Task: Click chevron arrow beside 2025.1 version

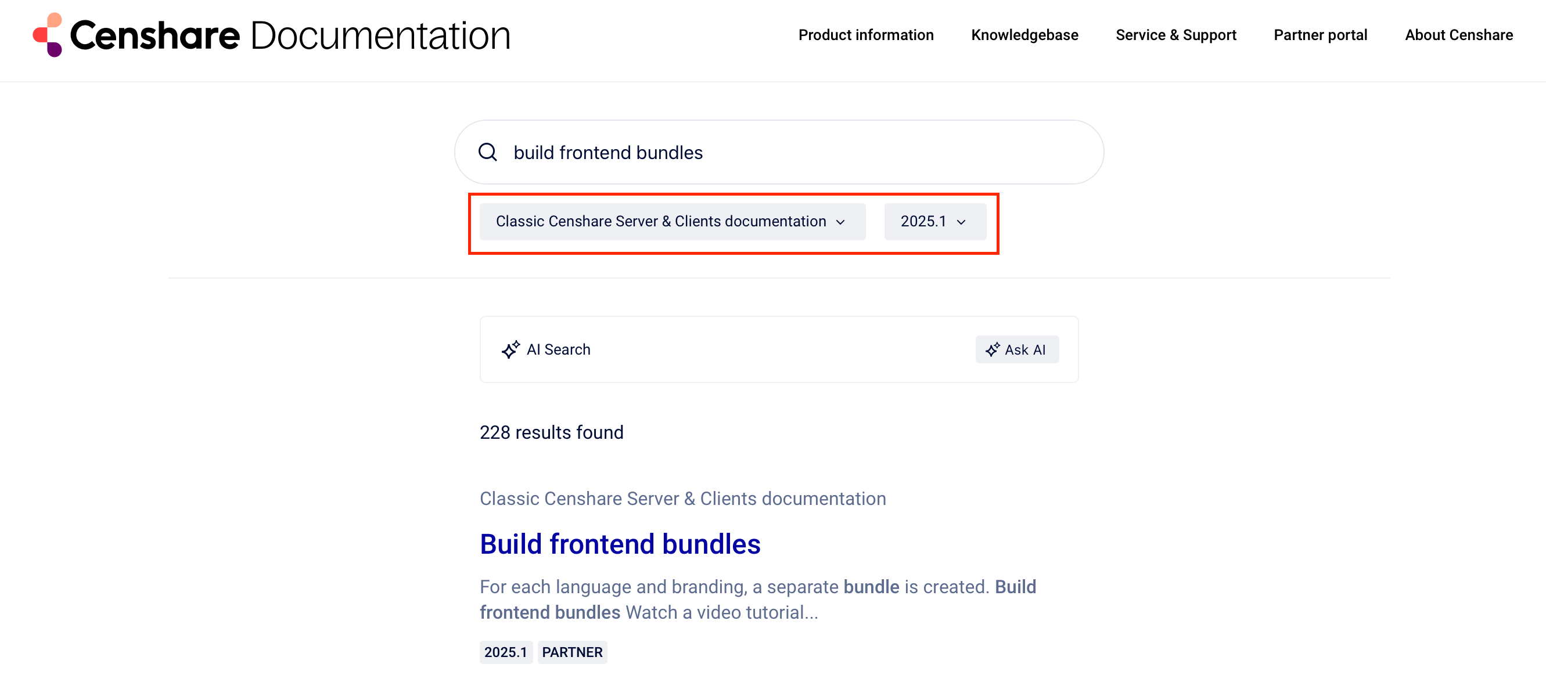Action: (x=961, y=222)
